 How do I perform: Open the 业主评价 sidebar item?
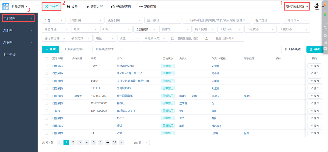[x=19, y=55]
